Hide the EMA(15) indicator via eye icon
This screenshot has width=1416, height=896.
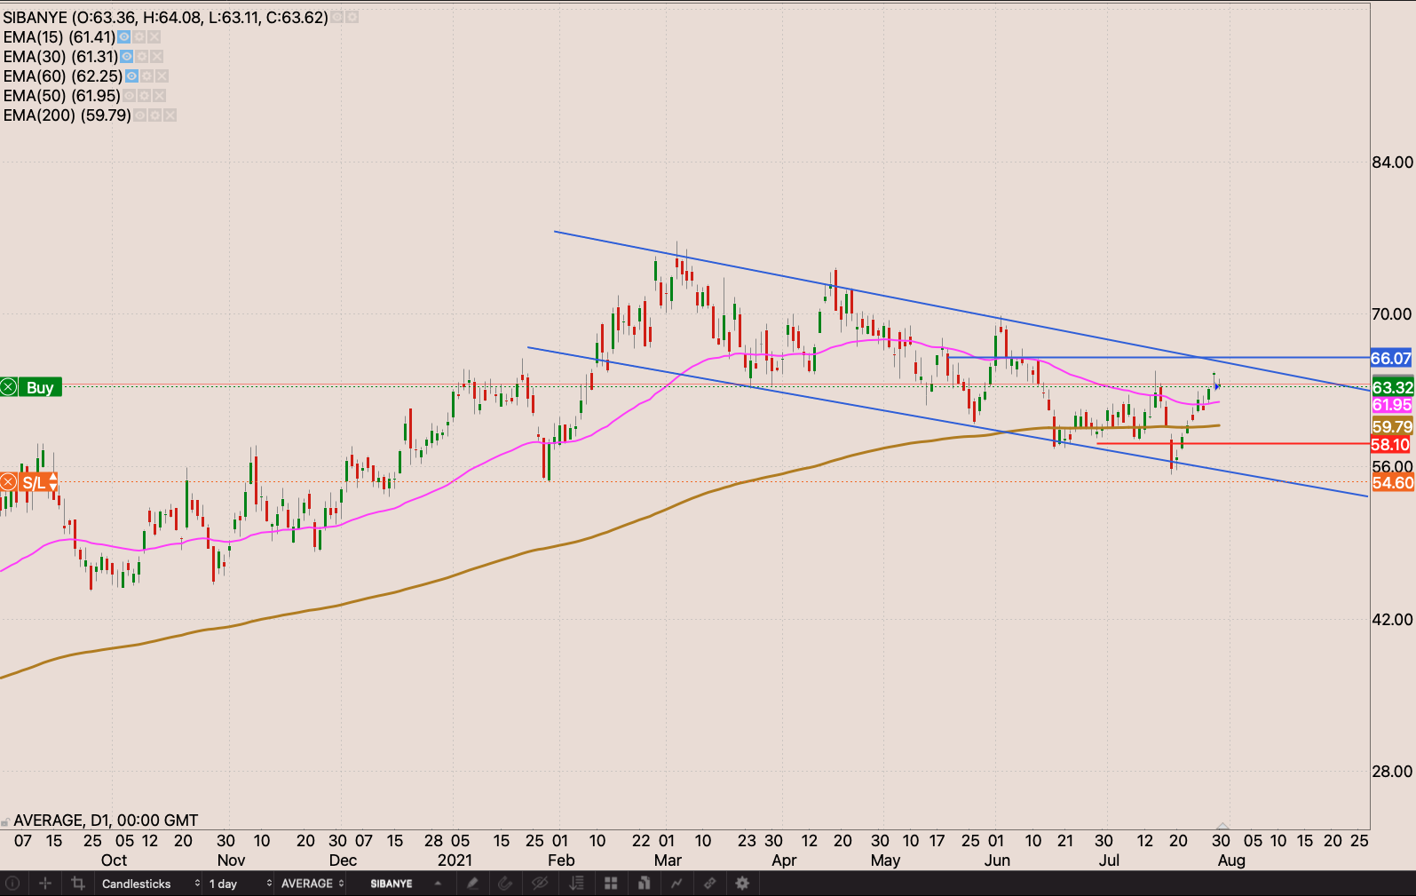coord(124,37)
